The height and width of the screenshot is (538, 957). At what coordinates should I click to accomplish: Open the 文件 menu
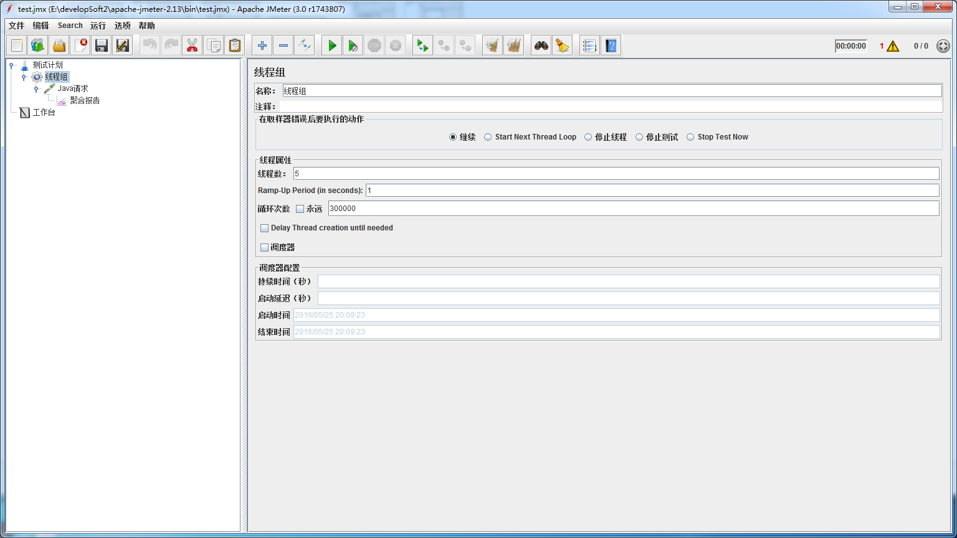16,26
